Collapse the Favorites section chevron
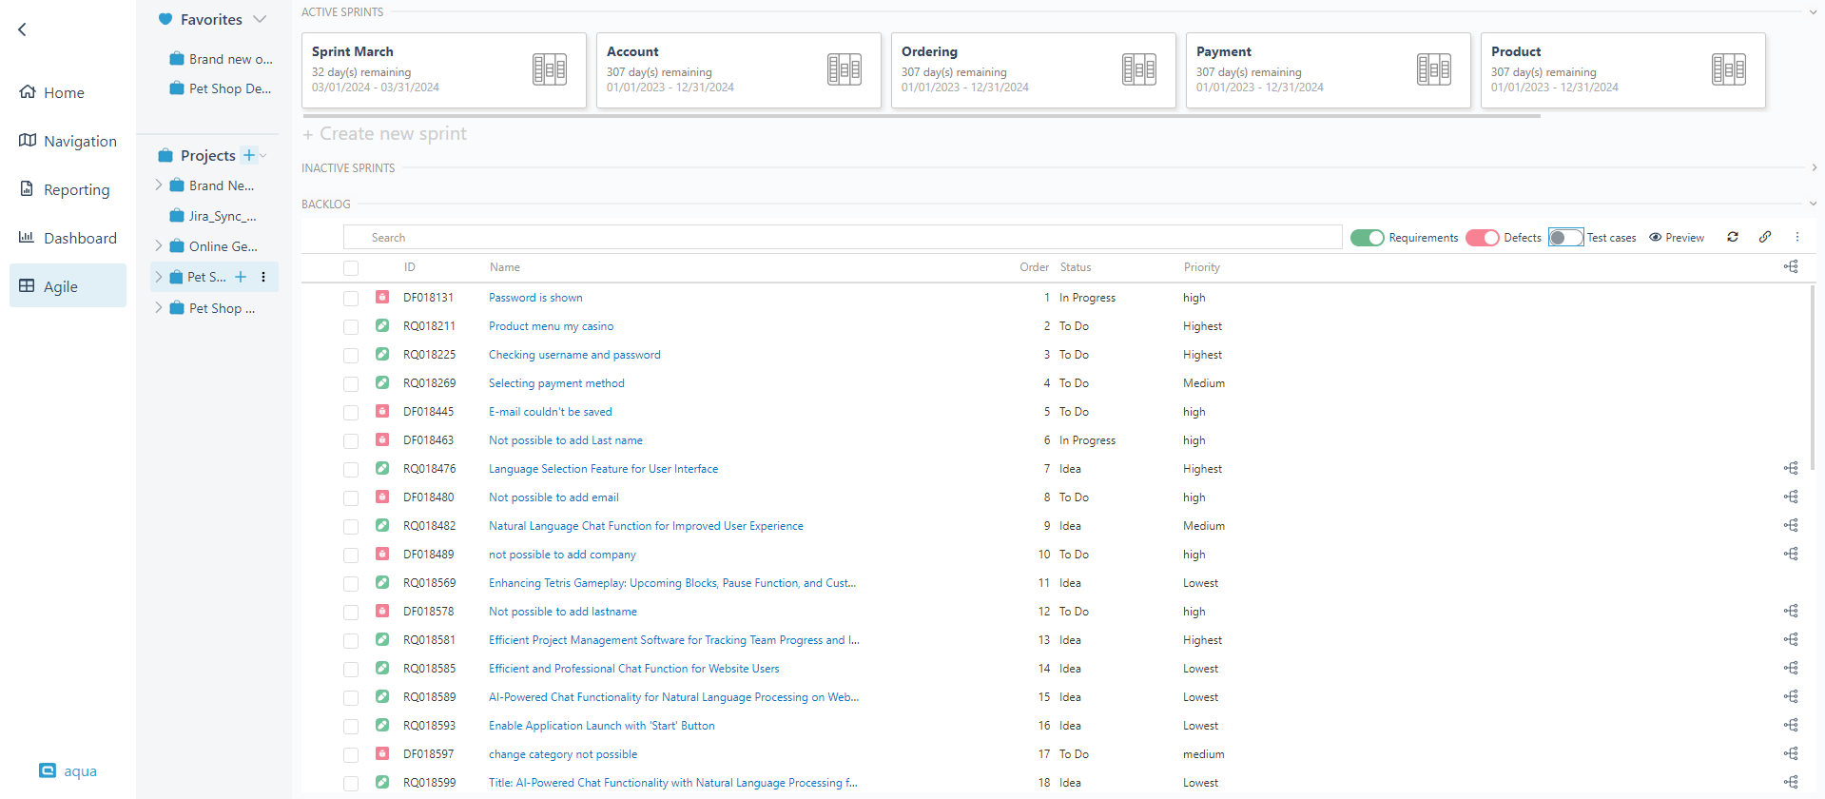Screen dimensions: 1825x799 click(260, 19)
